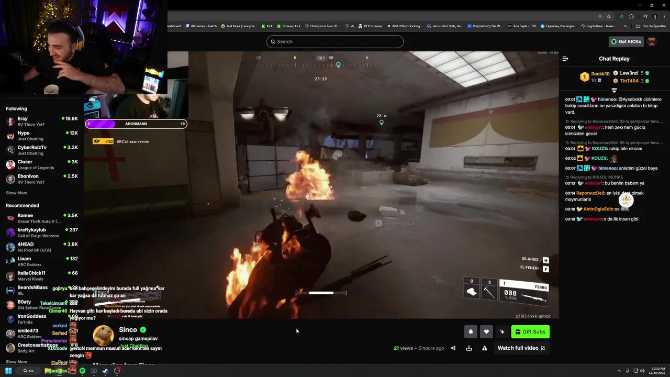Click the media control icon in browser toolbar
Image resolution: width=670 pixels, height=377 pixels.
point(645,16)
